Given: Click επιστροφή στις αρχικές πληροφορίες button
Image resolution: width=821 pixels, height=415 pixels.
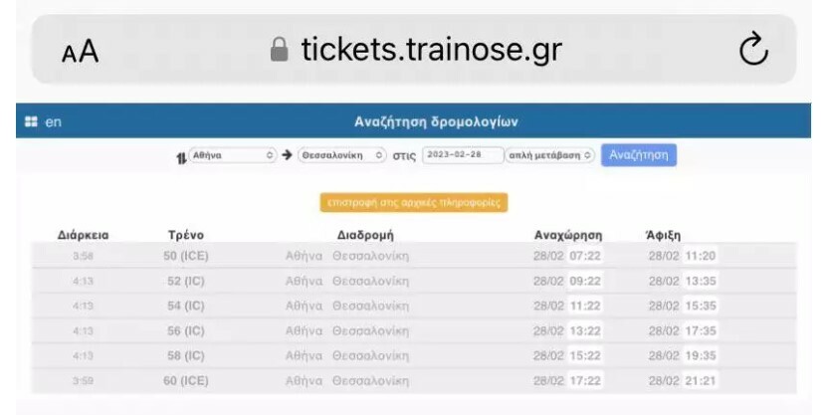Looking at the screenshot, I should tap(414, 202).
